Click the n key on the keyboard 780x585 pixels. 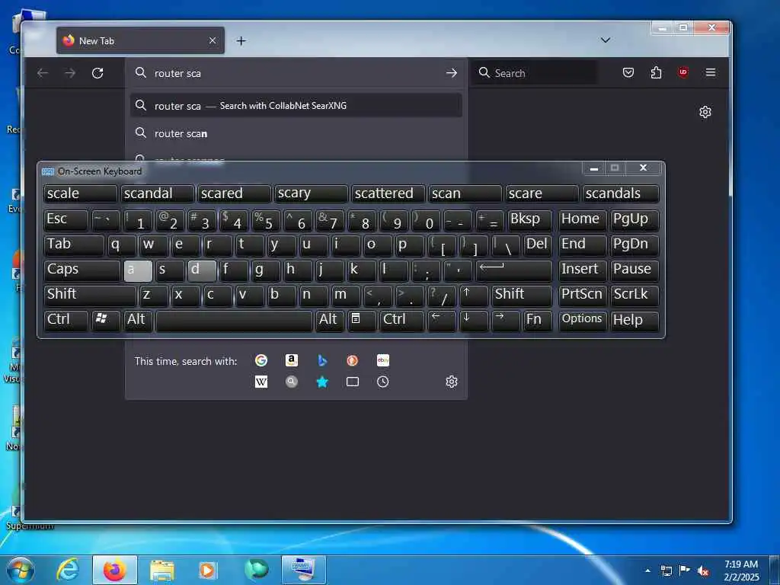click(x=314, y=295)
